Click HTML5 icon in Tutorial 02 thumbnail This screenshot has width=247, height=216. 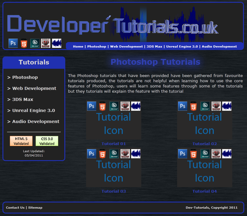193,106
